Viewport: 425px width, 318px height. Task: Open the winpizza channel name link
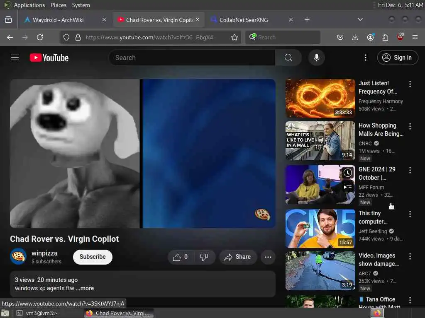point(44,253)
